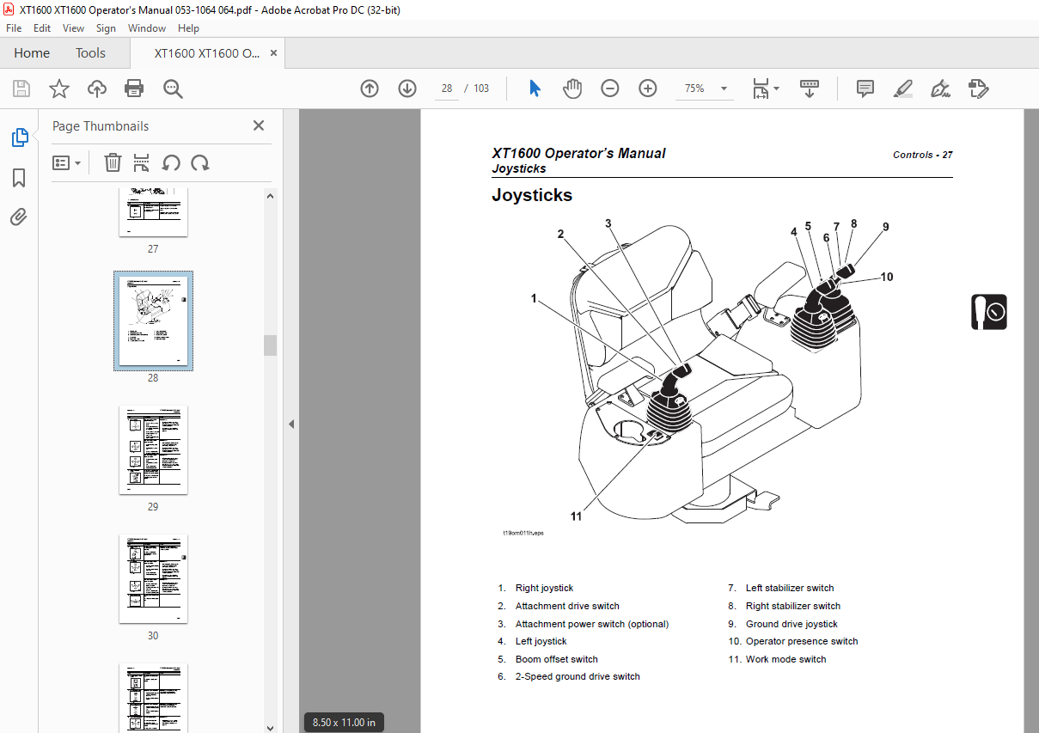The height and width of the screenshot is (733, 1039).
Task: Open the find text magnifier tool
Action: (x=173, y=89)
